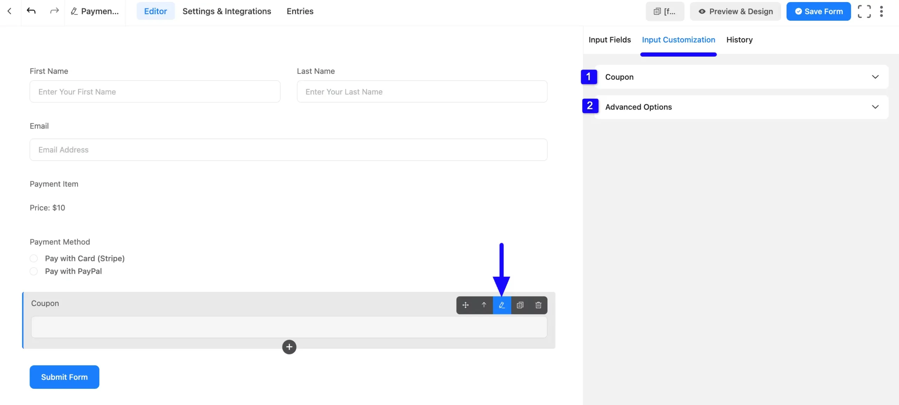Enter fullscreen mode using the expand icon
Viewport: 899px width, 405px height.
click(864, 11)
